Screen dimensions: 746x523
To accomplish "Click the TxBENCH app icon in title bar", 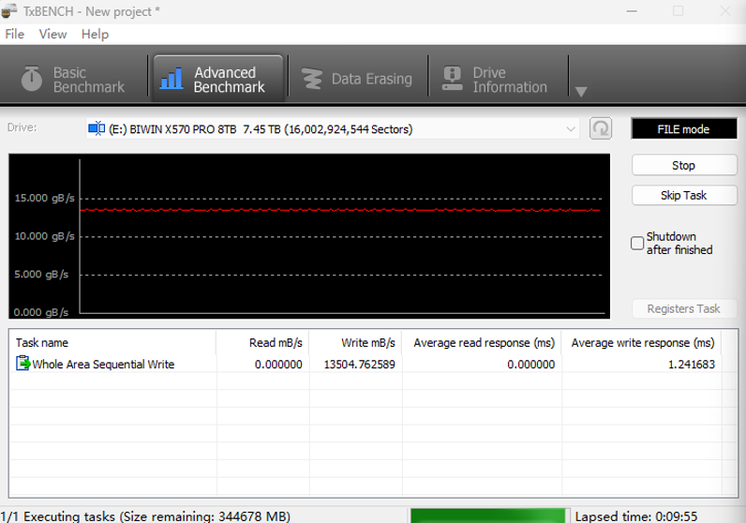I will pos(10,10).
